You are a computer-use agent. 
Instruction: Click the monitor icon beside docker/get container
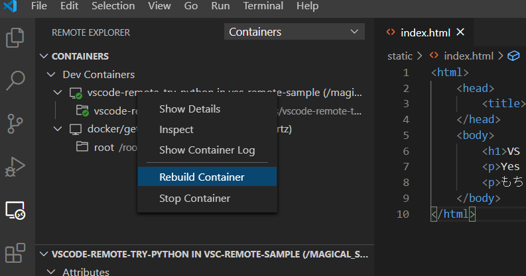(x=76, y=129)
